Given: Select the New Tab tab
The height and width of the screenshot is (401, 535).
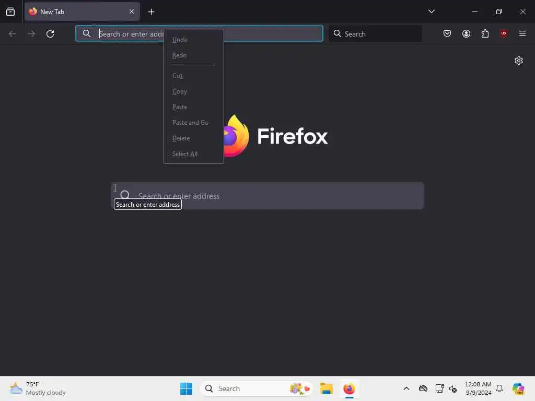Looking at the screenshot, I should coord(82,11).
